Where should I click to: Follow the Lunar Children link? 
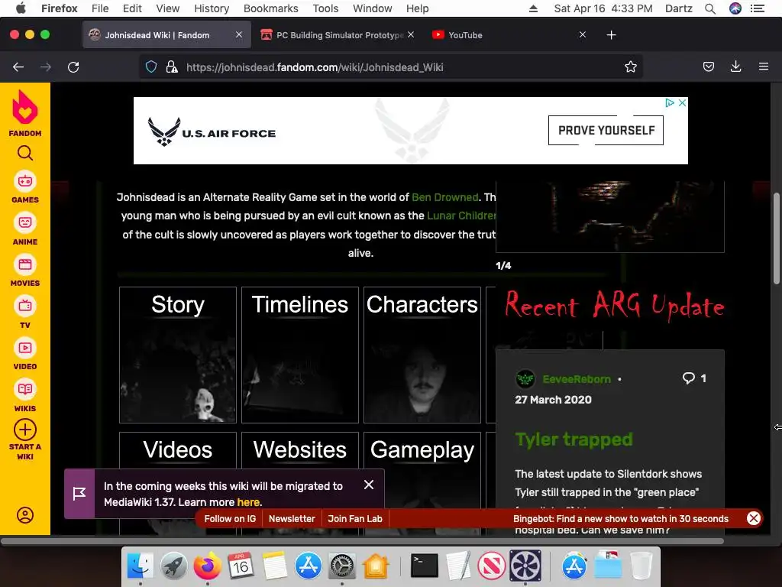[x=461, y=216]
